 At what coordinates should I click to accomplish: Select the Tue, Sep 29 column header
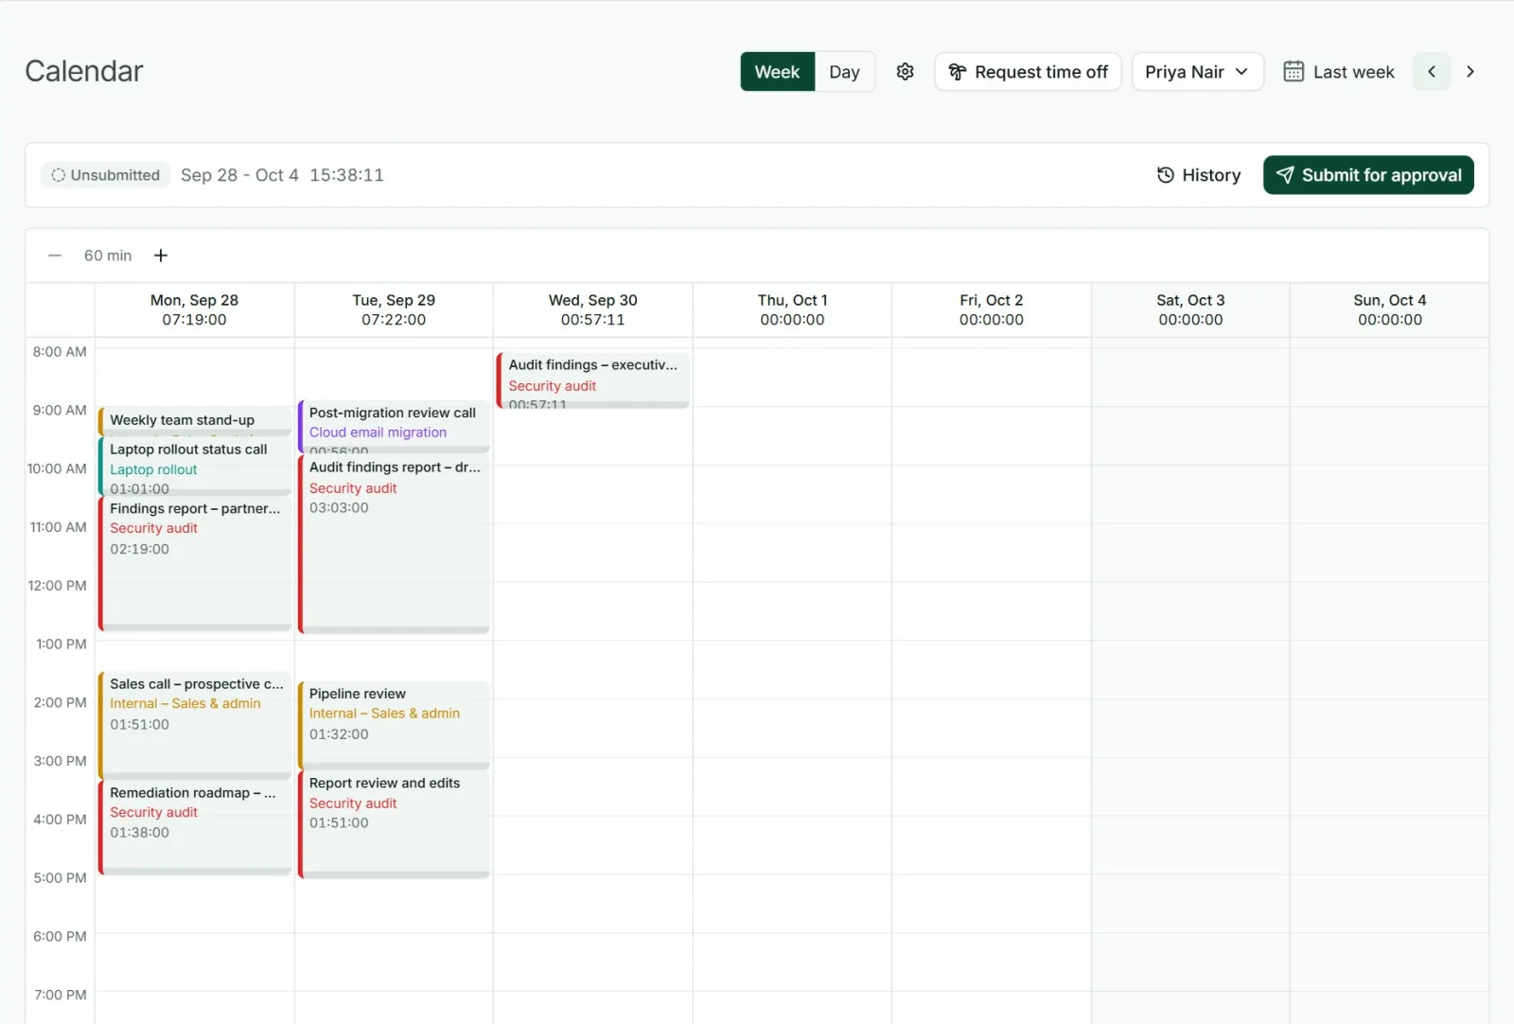tap(394, 309)
